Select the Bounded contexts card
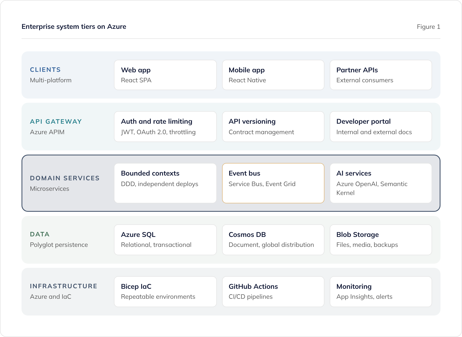 coord(165,183)
